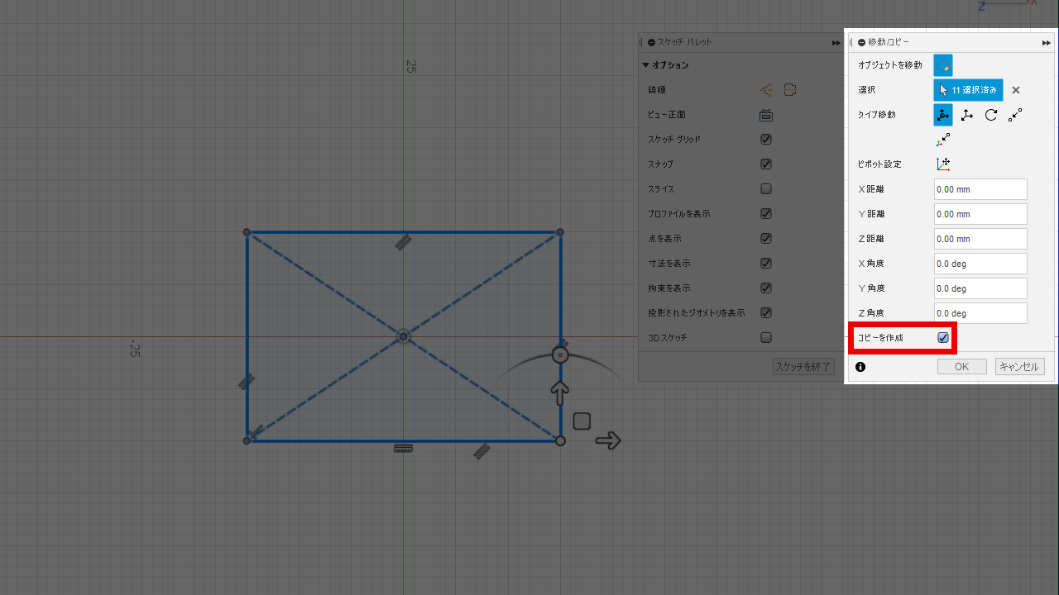Click the ビュー正面 look at icon

click(766, 115)
